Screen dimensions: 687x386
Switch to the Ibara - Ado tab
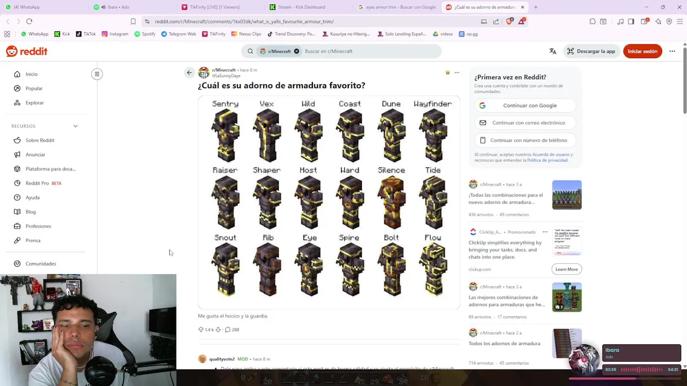pyautogui.click(x=133, y=7)
